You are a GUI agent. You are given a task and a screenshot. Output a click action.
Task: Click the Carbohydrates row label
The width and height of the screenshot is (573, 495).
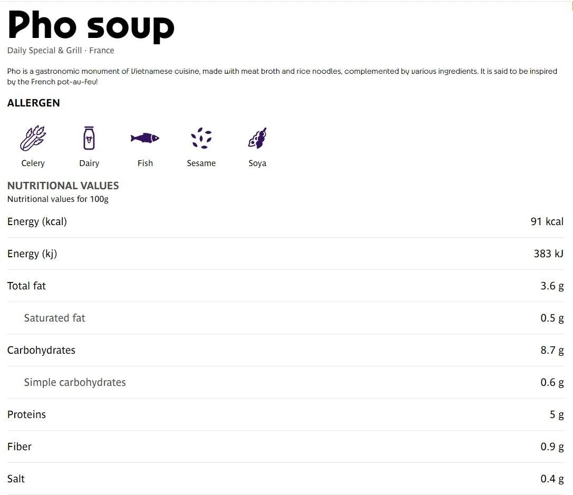(x=41, y=351)
